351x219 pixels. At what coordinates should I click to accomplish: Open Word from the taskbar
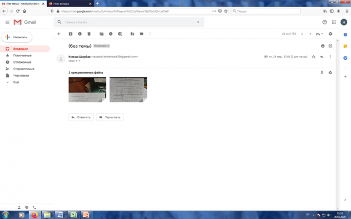(x=60, y=215)
